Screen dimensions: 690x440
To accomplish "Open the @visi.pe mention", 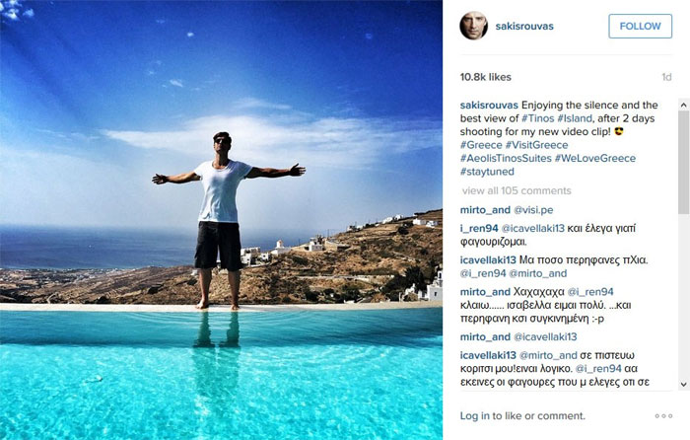I will pyautogui.click(x=533, y=210).
